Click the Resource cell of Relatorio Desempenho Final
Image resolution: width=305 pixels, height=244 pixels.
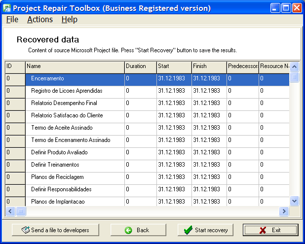(x=274, y=105)
